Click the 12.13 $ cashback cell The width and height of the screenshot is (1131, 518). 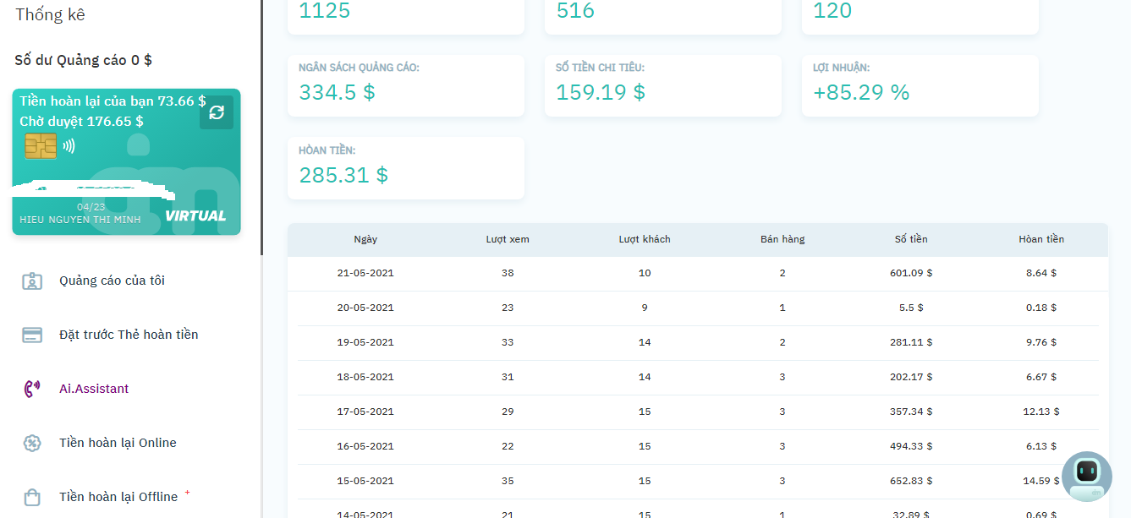(1041, 412)
